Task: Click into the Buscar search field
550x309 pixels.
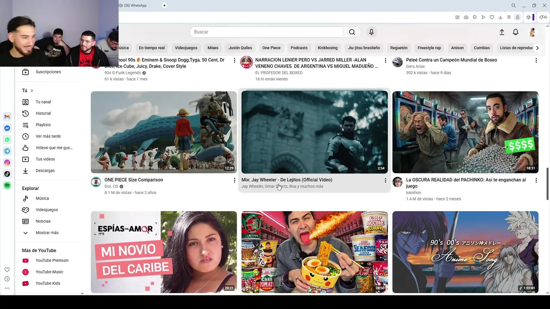Action: click(266, 32)
